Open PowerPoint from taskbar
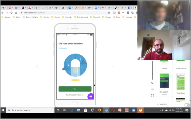Image resolution: width=191 pixels, height=119 pixels. (120, 110)
